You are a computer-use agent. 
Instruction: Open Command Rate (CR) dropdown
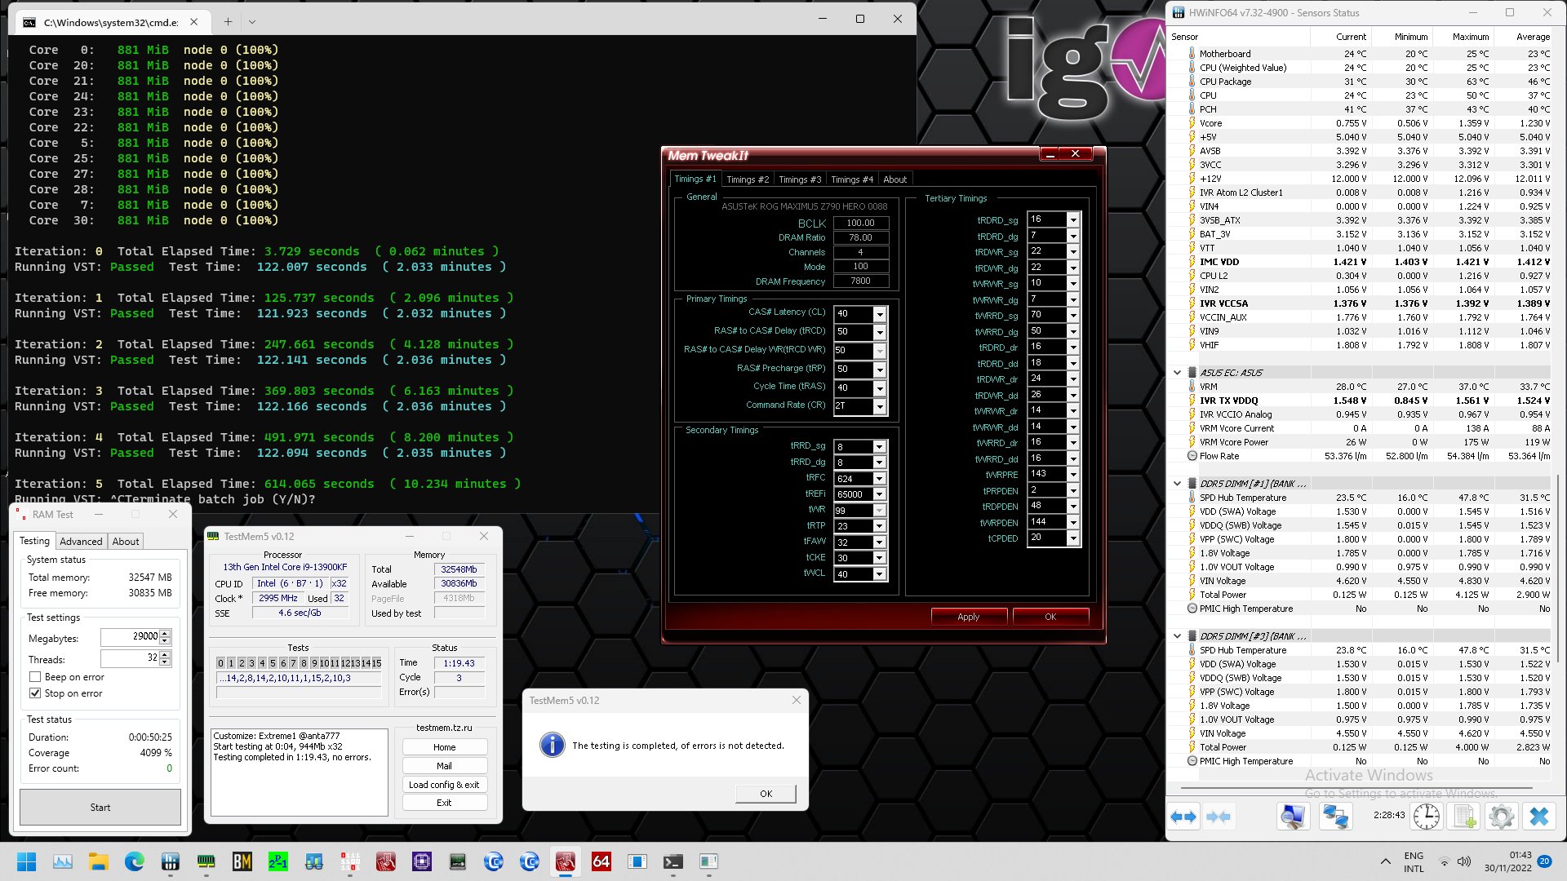tap(879, 406)
